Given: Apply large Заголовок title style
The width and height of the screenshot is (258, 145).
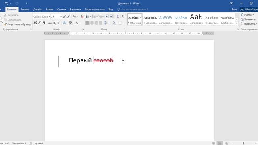Looking at the screenshot, I should [196, 19].
